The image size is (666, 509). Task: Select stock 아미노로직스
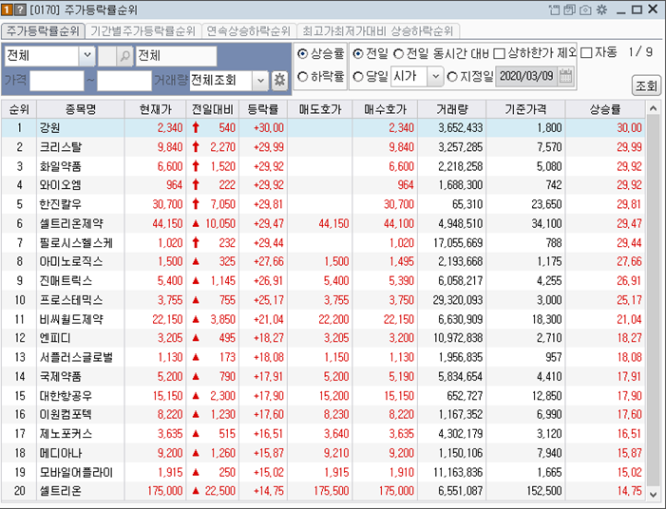[x=71, y=261]
